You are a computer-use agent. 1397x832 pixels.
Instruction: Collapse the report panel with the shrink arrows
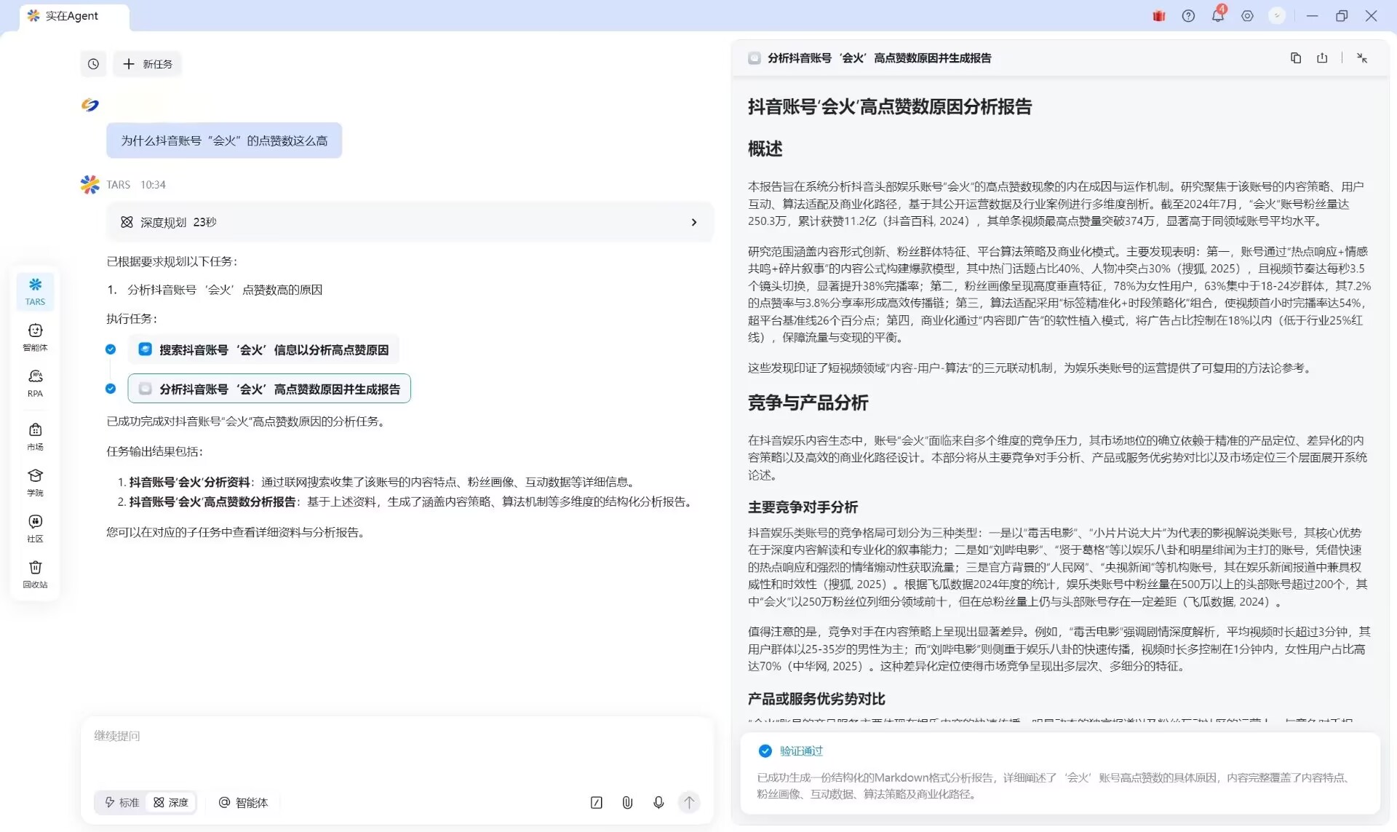[x=1361, y=58]
